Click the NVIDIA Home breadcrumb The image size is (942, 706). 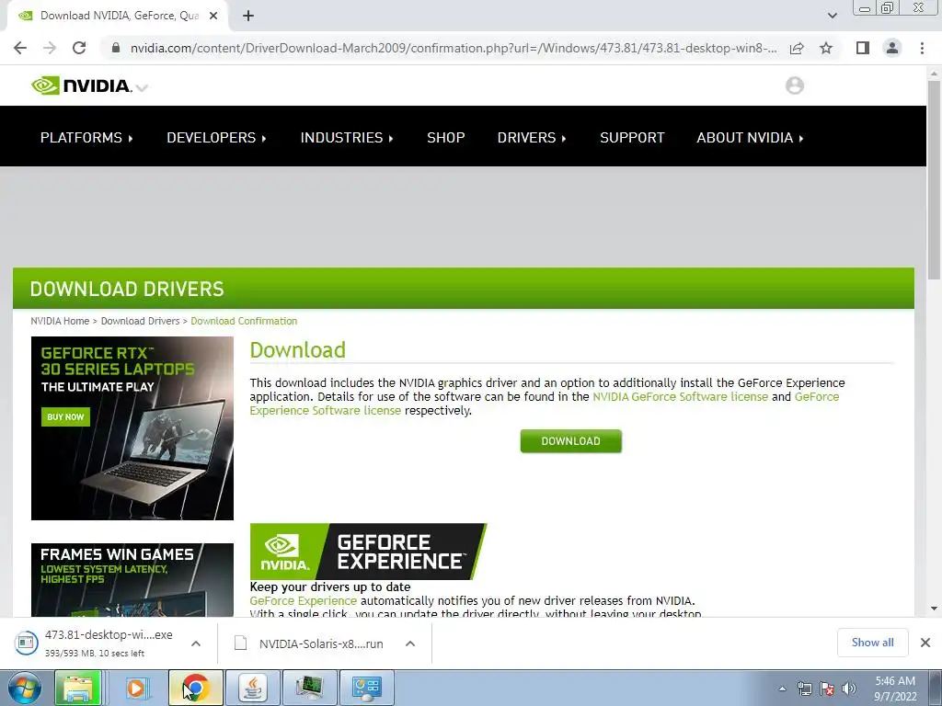(60, 321)
